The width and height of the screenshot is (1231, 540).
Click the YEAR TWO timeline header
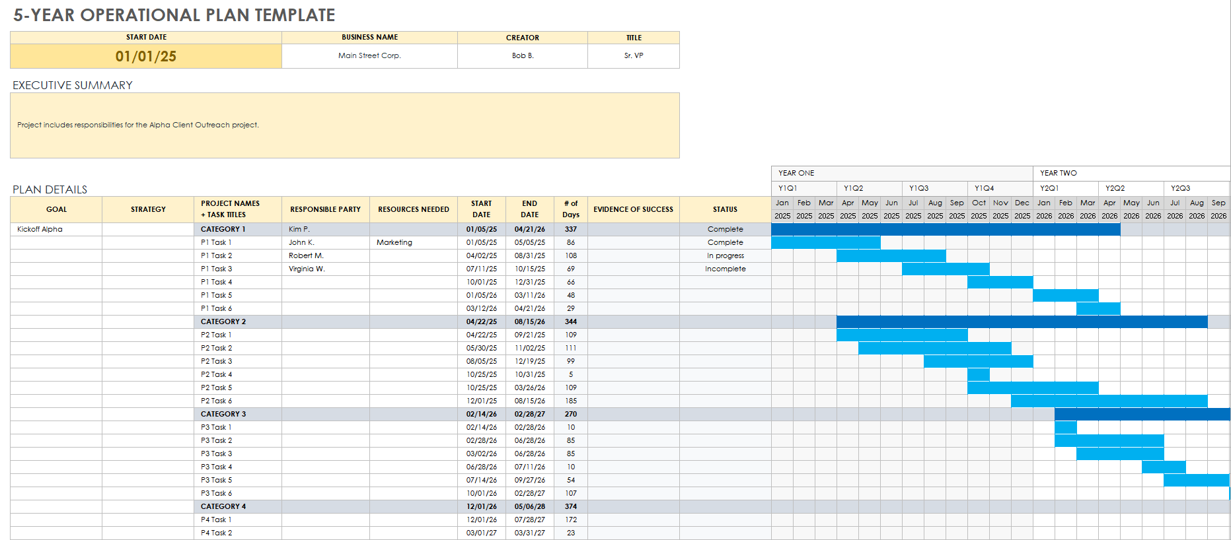(1059, 173)
